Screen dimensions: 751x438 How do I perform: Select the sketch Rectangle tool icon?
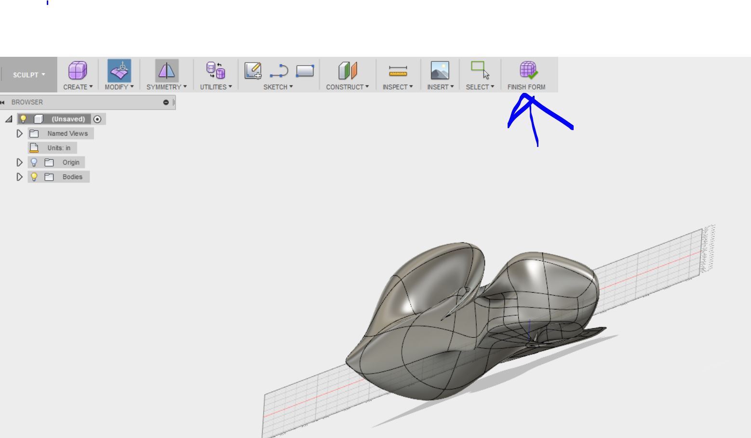tap(305, 71)
